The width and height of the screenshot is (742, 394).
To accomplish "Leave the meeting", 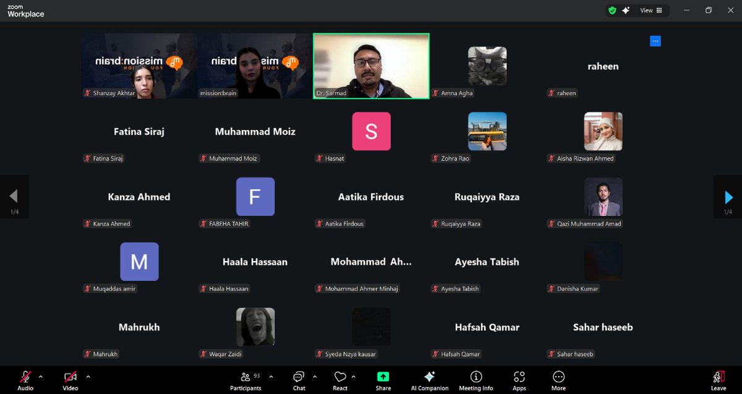I will tap(719, 380).
